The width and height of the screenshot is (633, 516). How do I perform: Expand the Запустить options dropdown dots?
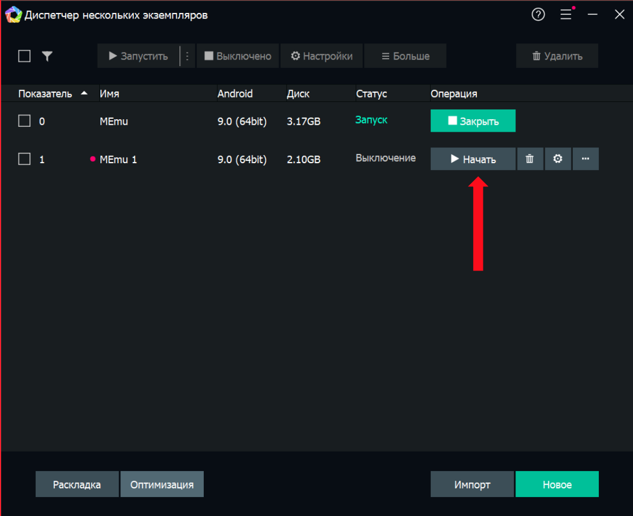(188, 56)
